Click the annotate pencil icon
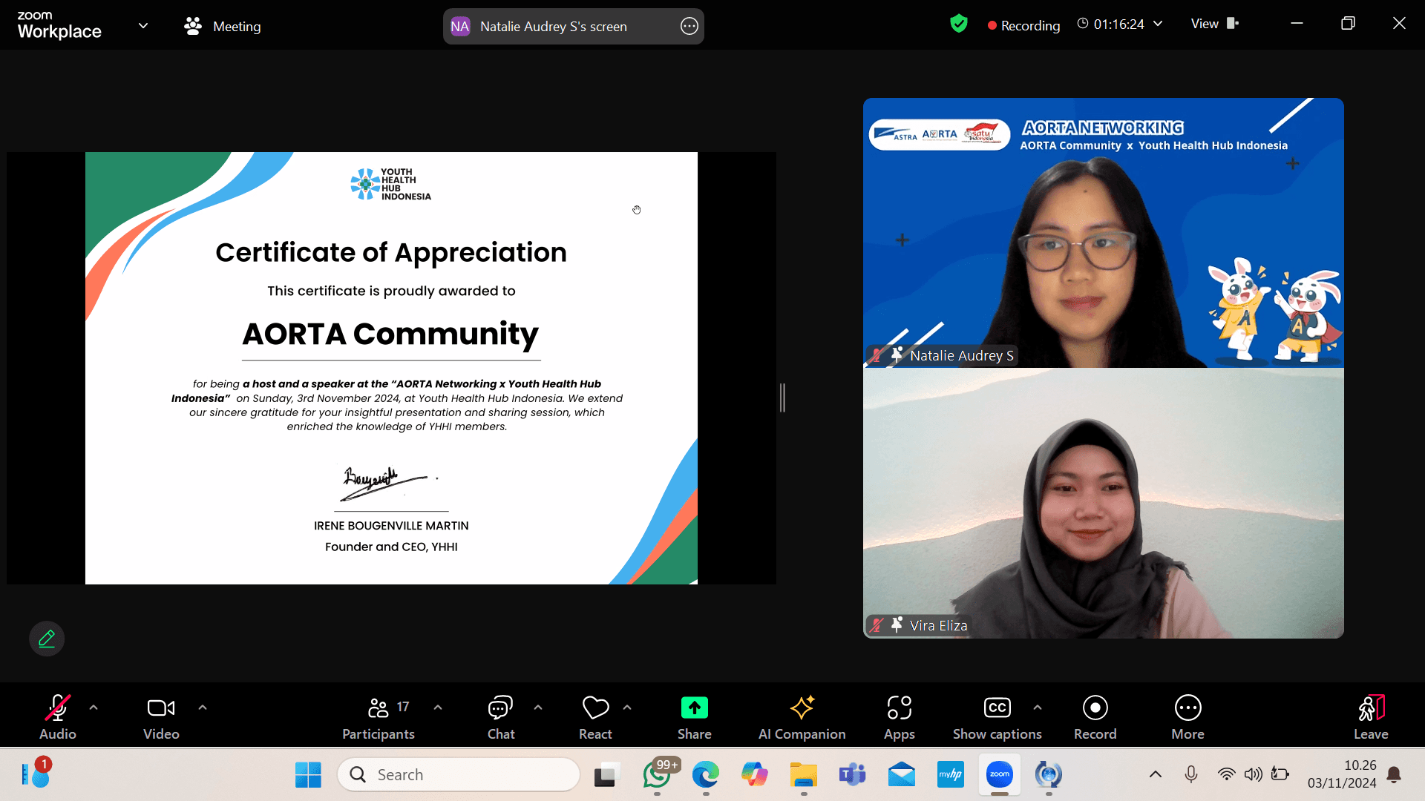Screen dimensions: 1425x801 [47, 639]
